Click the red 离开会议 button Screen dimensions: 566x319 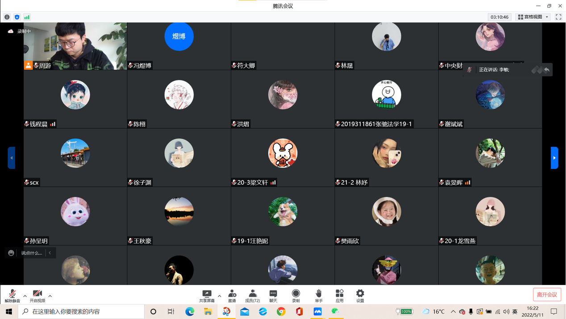coord(547,295)
